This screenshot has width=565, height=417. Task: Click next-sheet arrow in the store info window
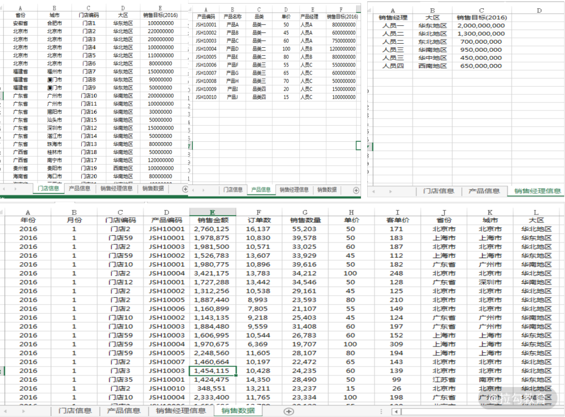coord(15,189)
